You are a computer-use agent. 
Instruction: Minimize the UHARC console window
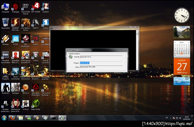click(x=126, y=27)
